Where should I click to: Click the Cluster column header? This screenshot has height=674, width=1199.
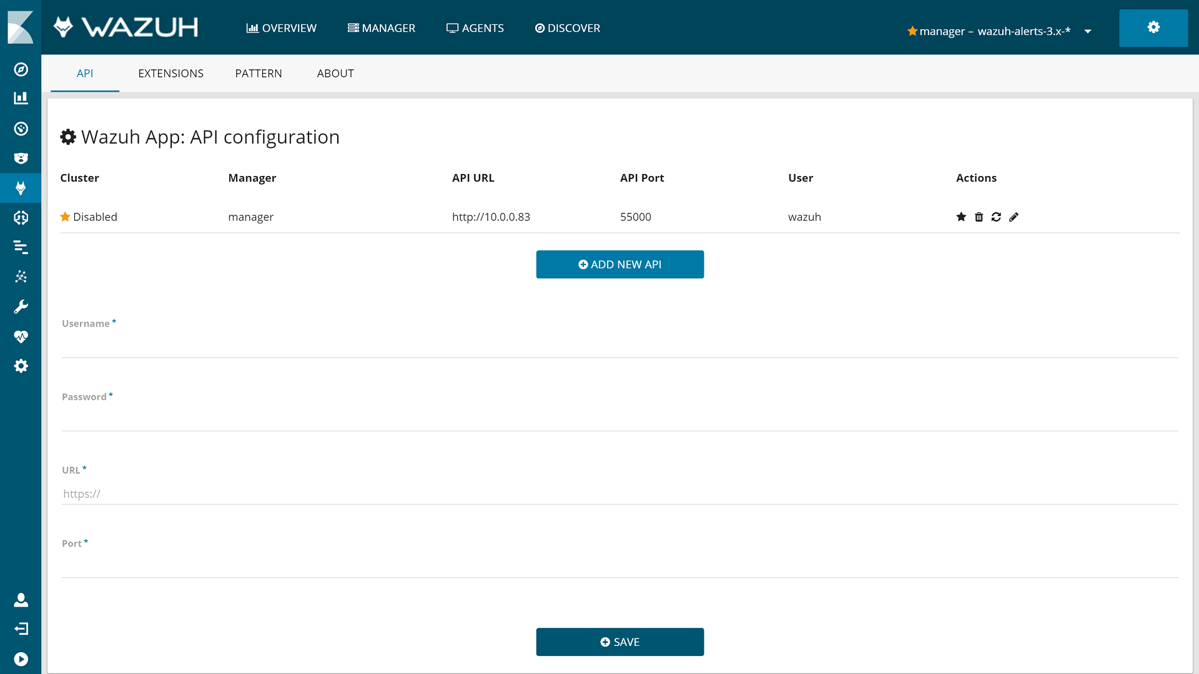tap(79, 178)
